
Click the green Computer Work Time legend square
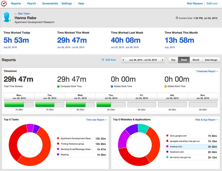58,86
